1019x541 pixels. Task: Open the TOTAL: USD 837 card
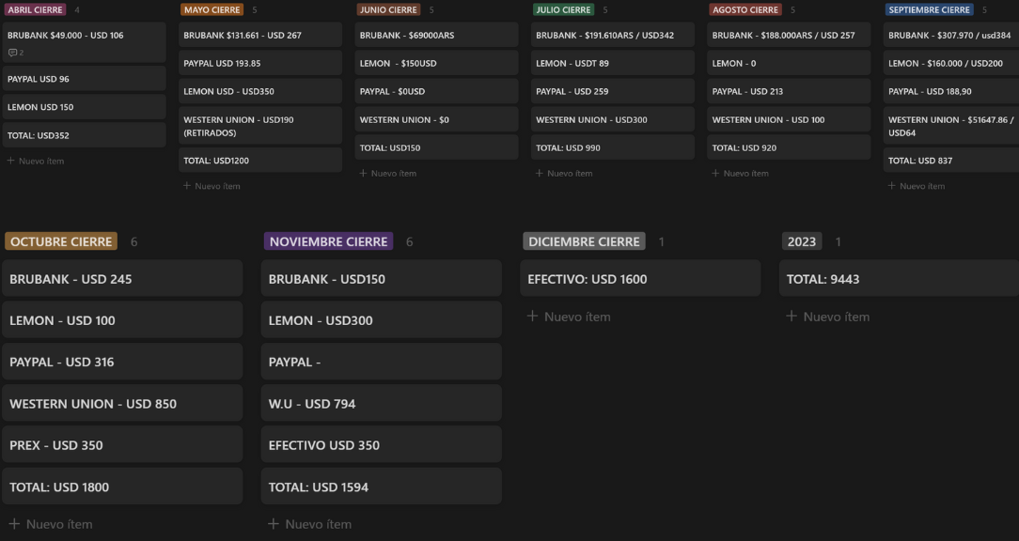pos(951,161)
